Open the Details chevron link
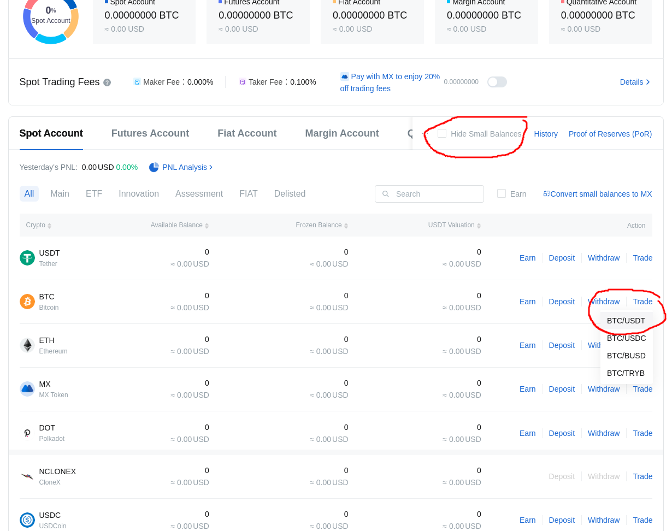 point(635,82)
